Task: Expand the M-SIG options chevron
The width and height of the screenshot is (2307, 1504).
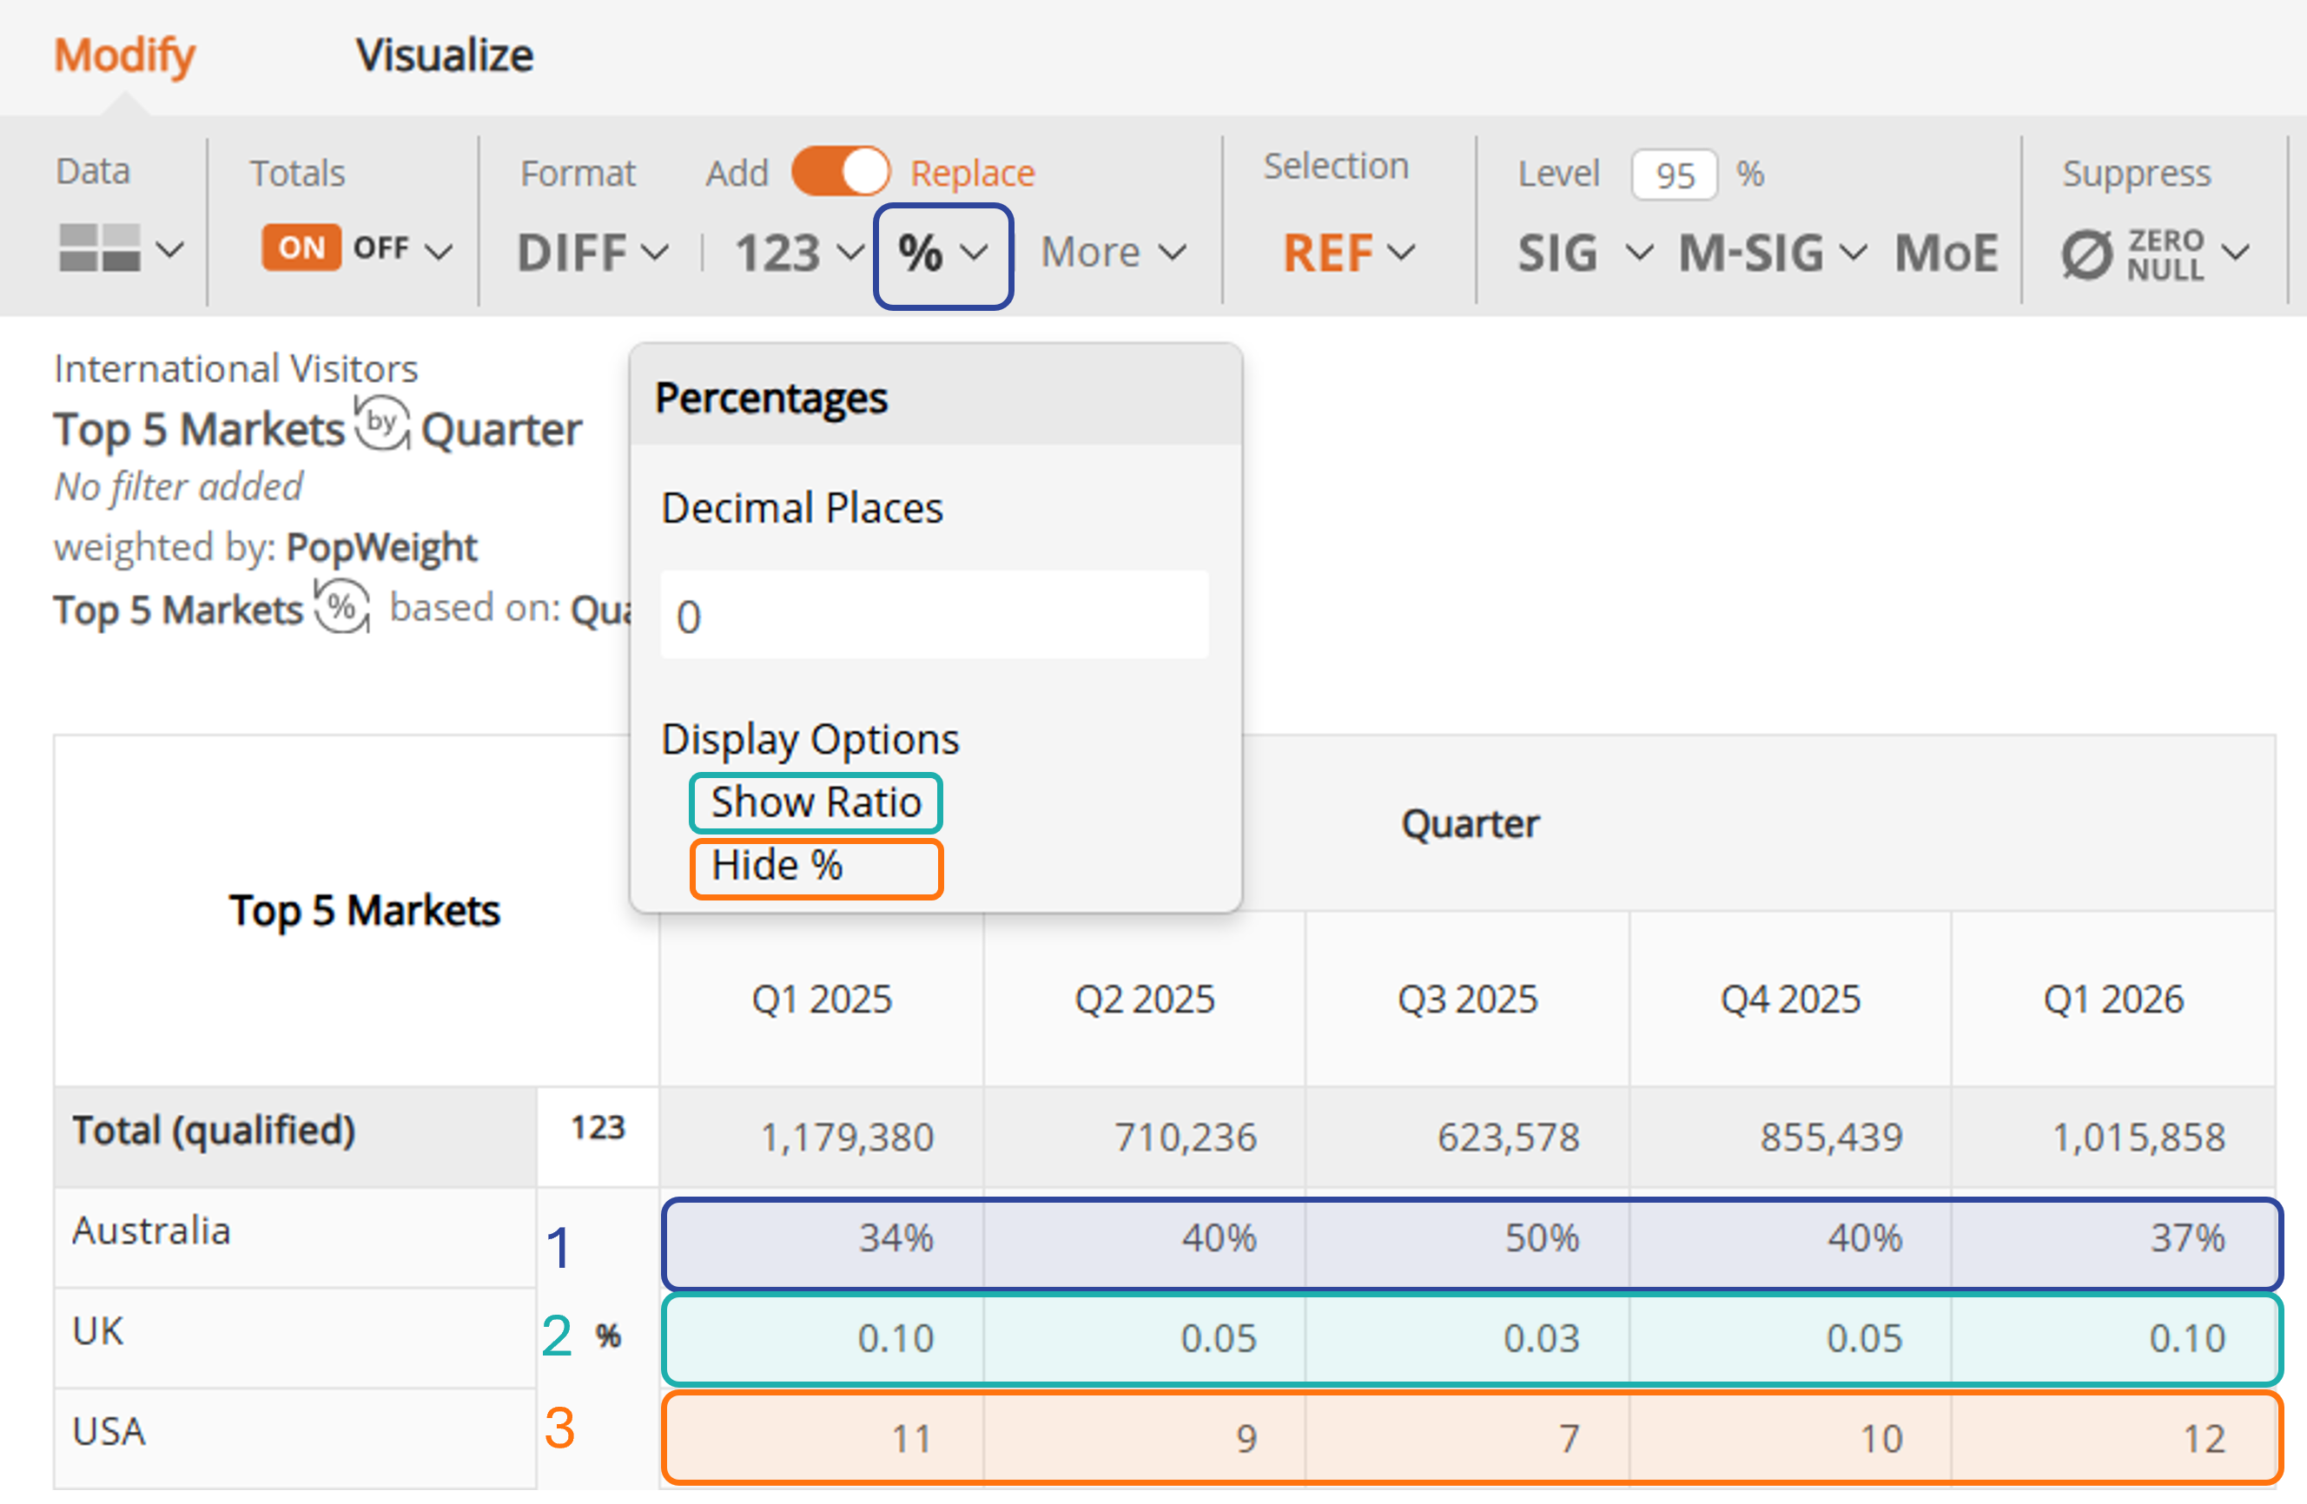Action: tap(1853, 253)
